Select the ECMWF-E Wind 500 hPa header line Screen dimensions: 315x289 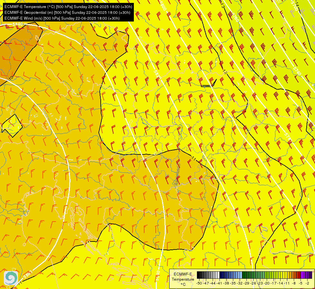(62, 18)
